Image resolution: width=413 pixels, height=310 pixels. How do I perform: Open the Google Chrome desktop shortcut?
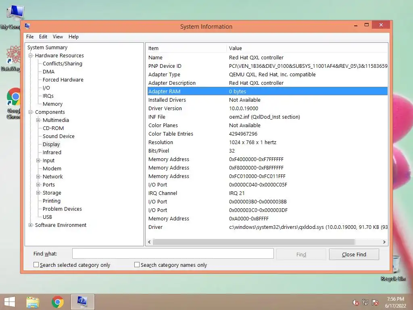tap(13, 103)
